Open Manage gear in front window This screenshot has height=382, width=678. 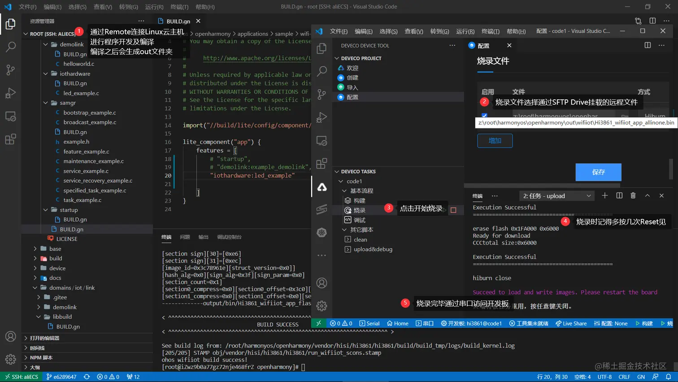322,306
